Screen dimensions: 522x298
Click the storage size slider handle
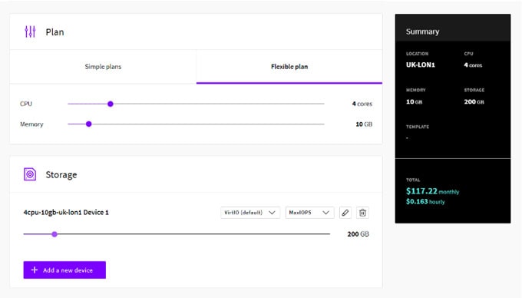tap(55, 234)
